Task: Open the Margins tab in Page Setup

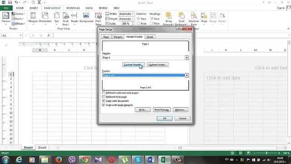Action: point(118,37)
